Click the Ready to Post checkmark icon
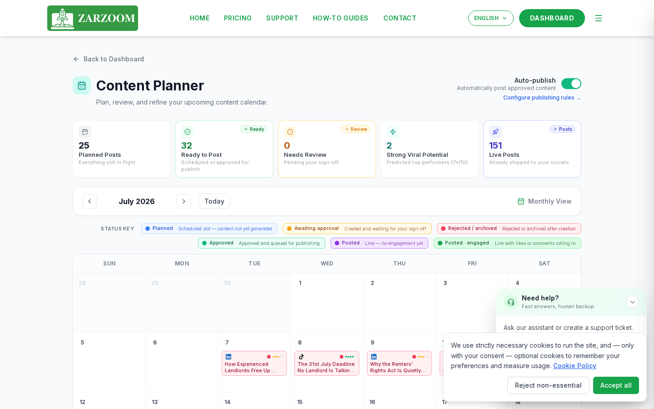Viewport: 654px width, 409px height. [188, 132]
